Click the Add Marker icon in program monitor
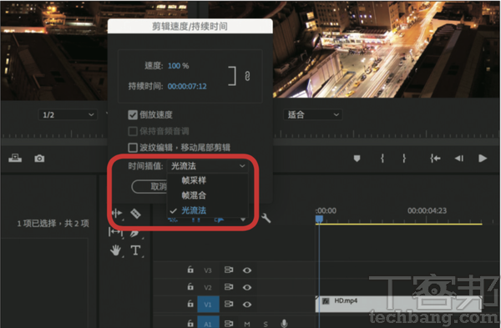The width and height of the screenshot is (501, 328). pyautogui.click(x=357, y=159)
